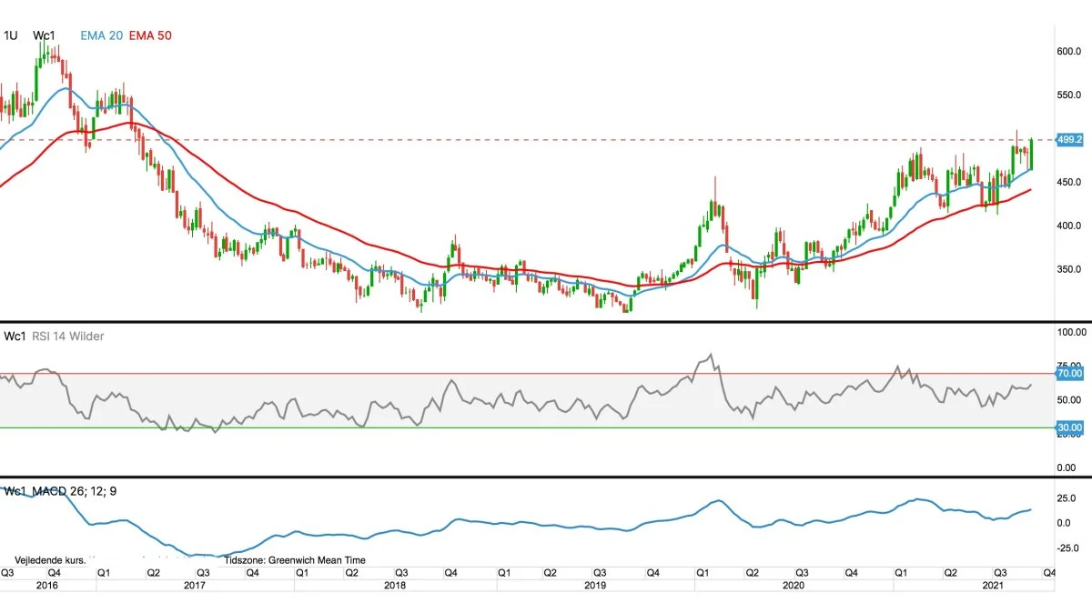Click the 1U interval label
Image resolution: width=1092 pixels, height=613 pixels.
pos(11,35)
